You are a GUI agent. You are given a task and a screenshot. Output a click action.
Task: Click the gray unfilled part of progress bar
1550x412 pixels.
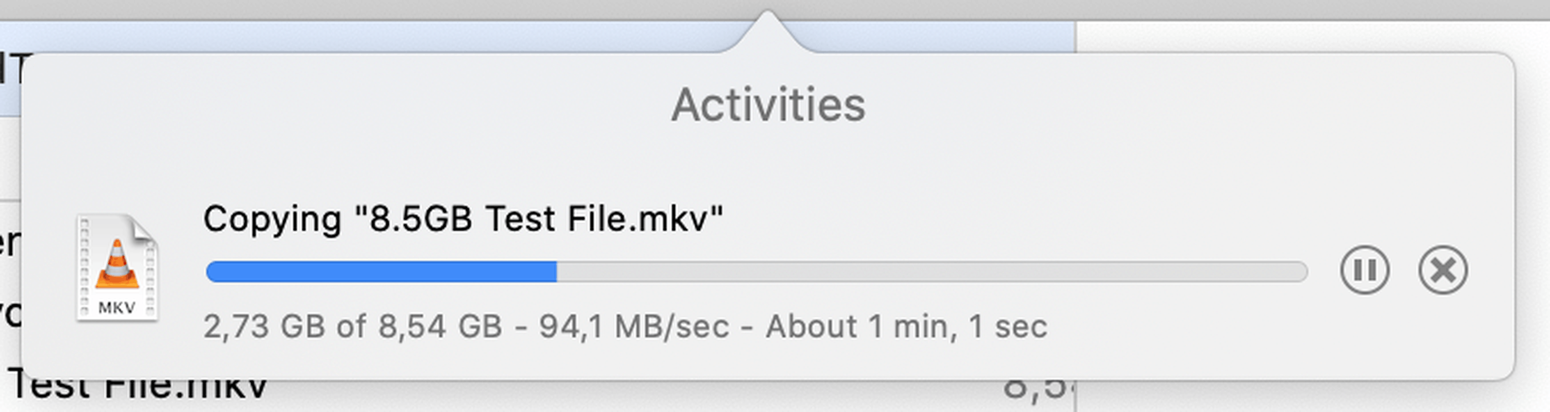(932, 271)
